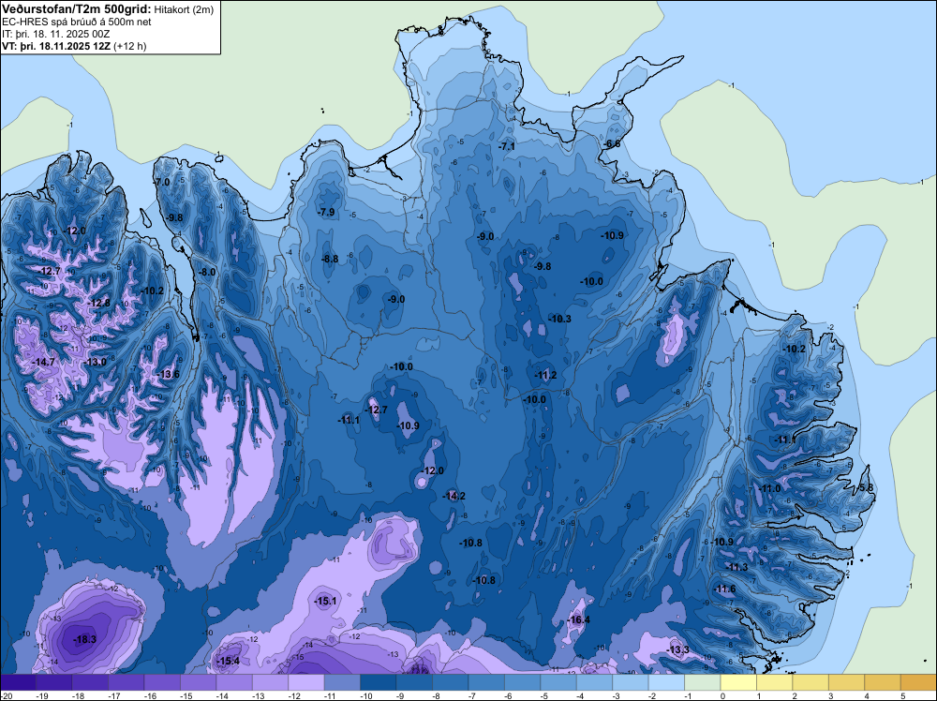Click the -7.1 temperature label

click(x=506, y=146)
